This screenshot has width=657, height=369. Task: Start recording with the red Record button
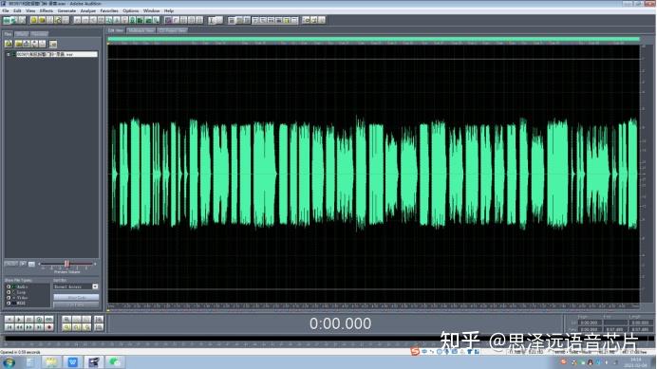[49, 327]
